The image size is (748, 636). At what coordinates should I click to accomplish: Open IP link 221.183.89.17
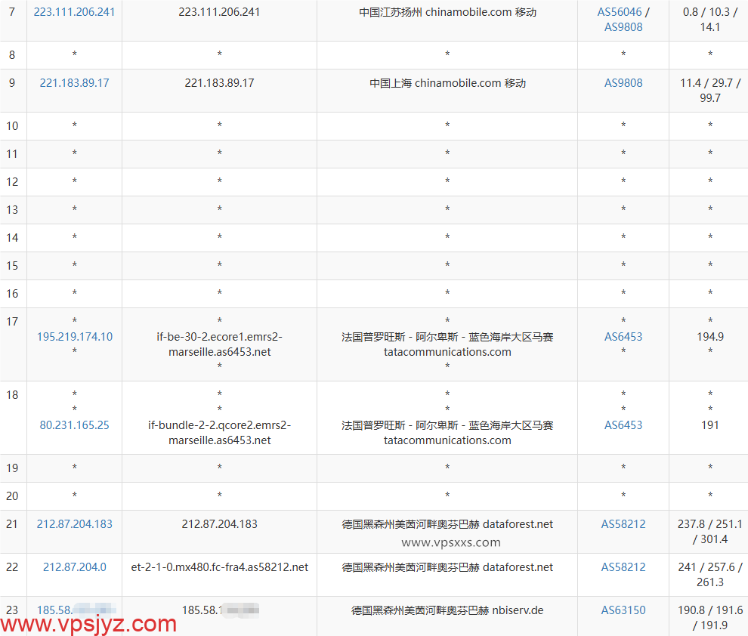(x=74, y=83)
